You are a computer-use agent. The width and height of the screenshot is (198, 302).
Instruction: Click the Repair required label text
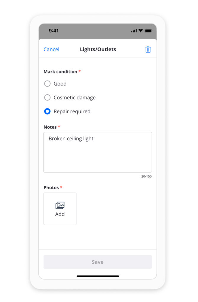point(72,111)
